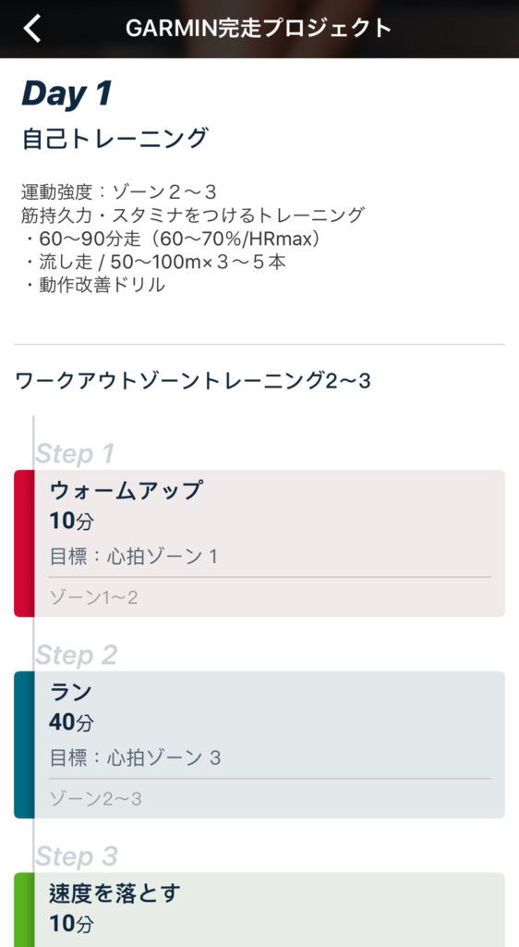Tap the back arrow icon
Viewport: 519px width, 947px height.
coord(32,29)
